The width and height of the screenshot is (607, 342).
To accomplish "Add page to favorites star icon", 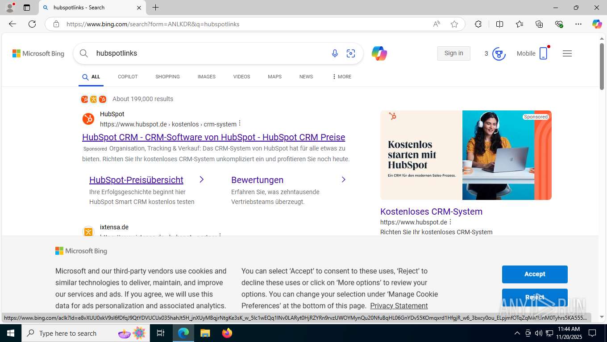I will point(454,24).
